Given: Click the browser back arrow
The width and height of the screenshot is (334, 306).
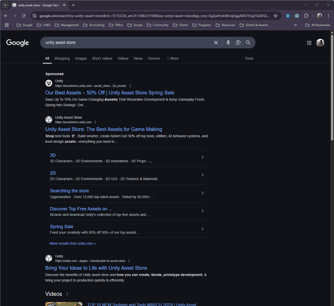Looking at the screenshot, I should (6, 16).
